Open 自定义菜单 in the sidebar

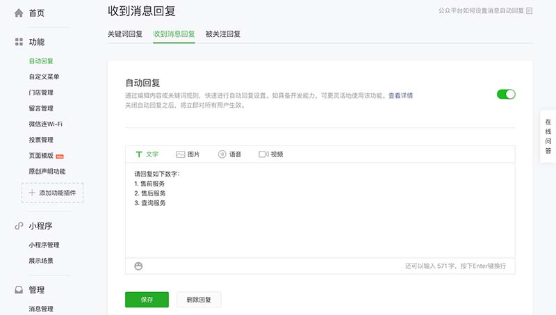click(44, 76)
